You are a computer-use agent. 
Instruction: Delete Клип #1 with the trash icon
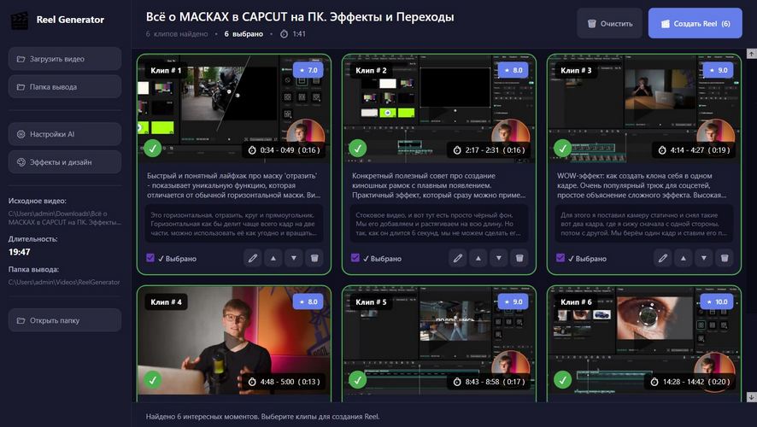(314, 258)
